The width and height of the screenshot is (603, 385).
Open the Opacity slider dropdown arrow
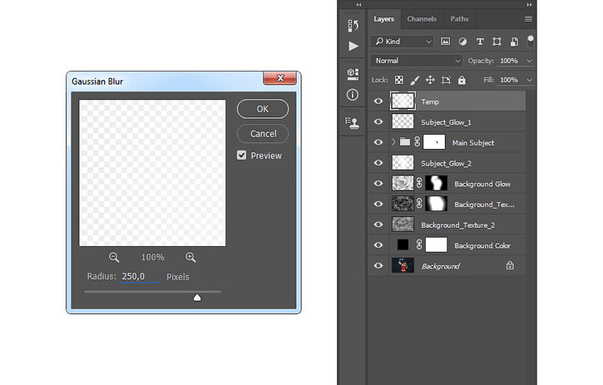point(529,61)
